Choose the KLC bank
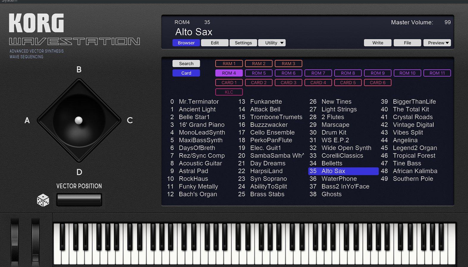The height and width of the screenshot is (267, 468). point(229,92)
